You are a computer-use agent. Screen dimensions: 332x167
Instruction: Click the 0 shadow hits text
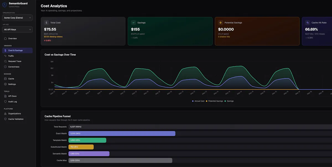(224, 37)
